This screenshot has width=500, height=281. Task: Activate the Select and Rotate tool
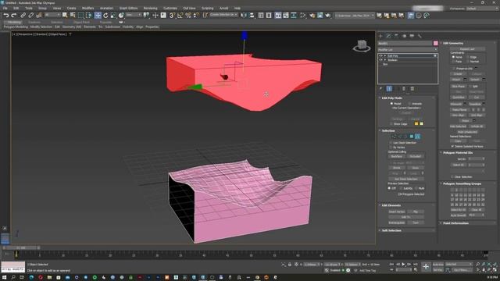click(x=105, y=16)
